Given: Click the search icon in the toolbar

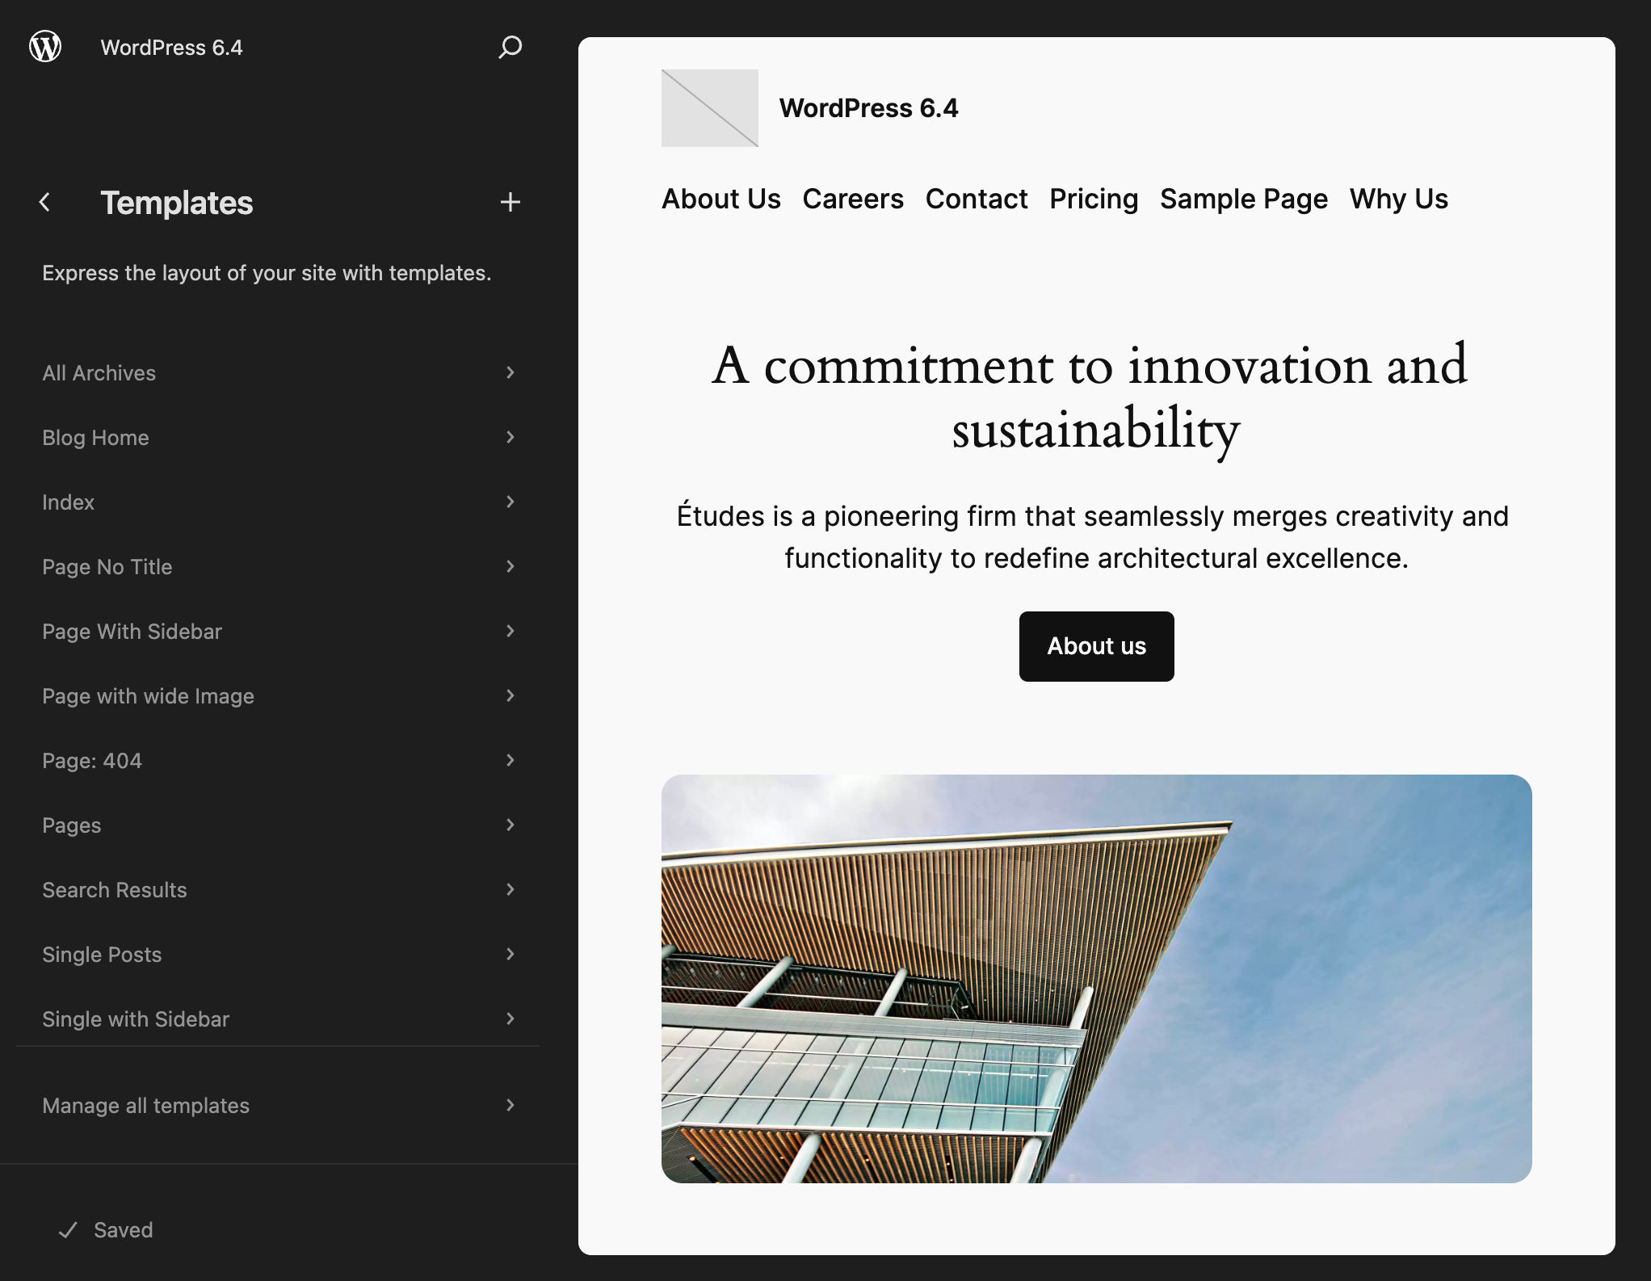Looking at the screenshot, I should (x=510, y=45).
